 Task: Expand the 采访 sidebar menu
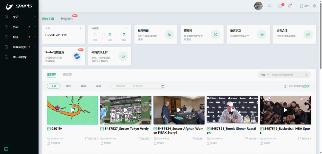point(19,17)
